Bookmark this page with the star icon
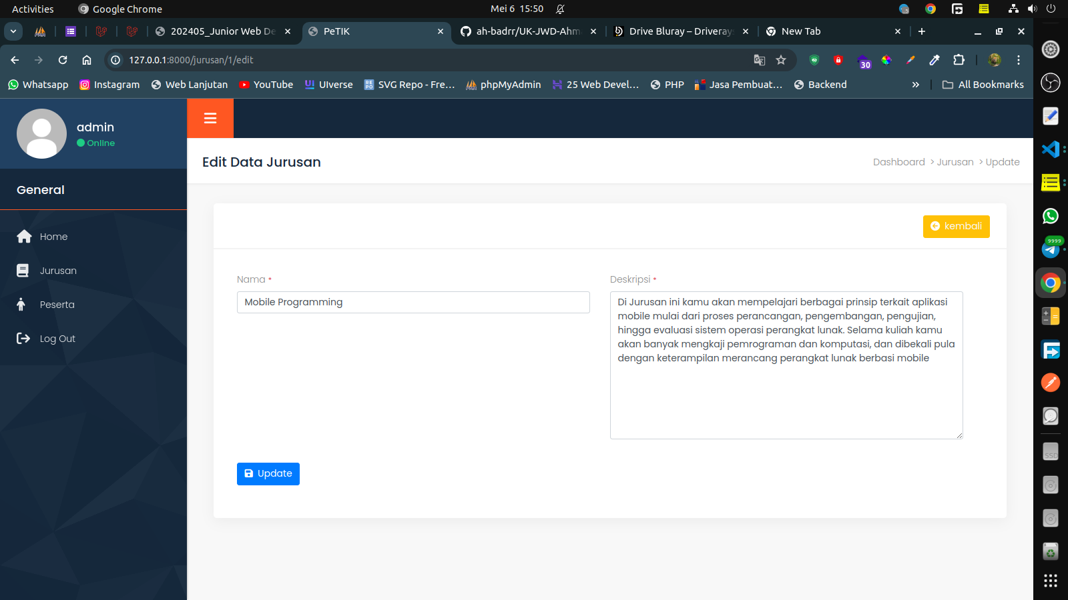This screenshot has width=1068, height=600. (x=781, y=60)
